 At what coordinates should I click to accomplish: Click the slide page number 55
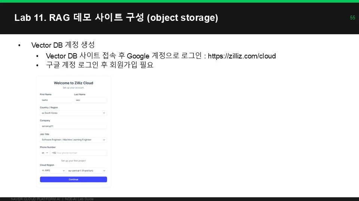(x=352, y=17)
